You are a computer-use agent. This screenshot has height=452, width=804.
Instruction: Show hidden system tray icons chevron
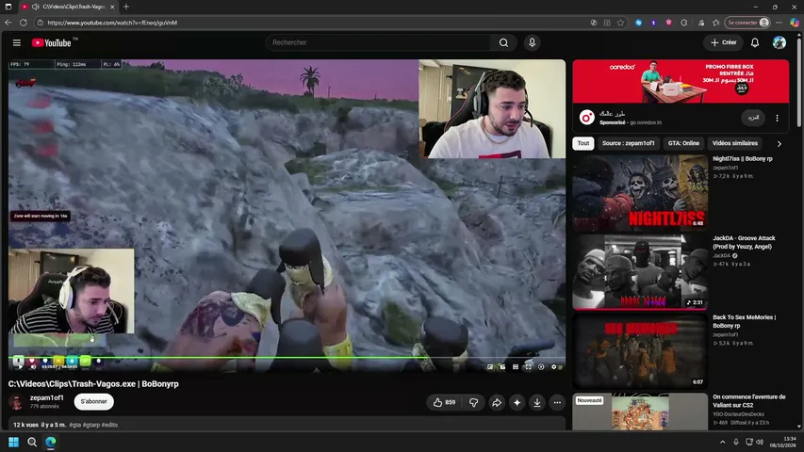[x=723, y=442]
